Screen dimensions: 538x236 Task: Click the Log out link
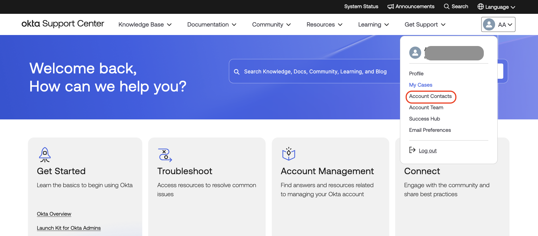(x=428, y=151)
